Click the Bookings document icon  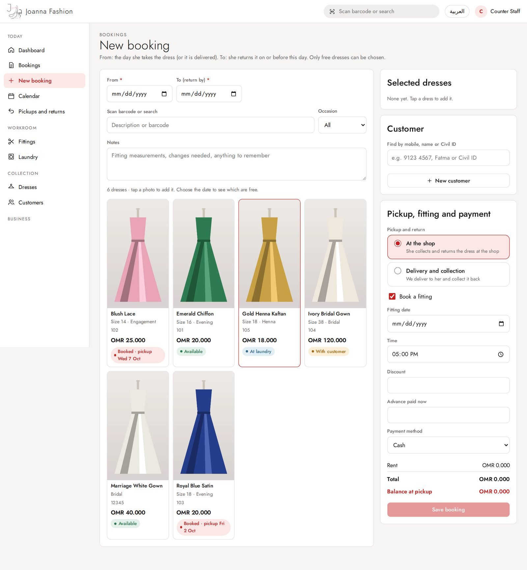pos(11,65)
